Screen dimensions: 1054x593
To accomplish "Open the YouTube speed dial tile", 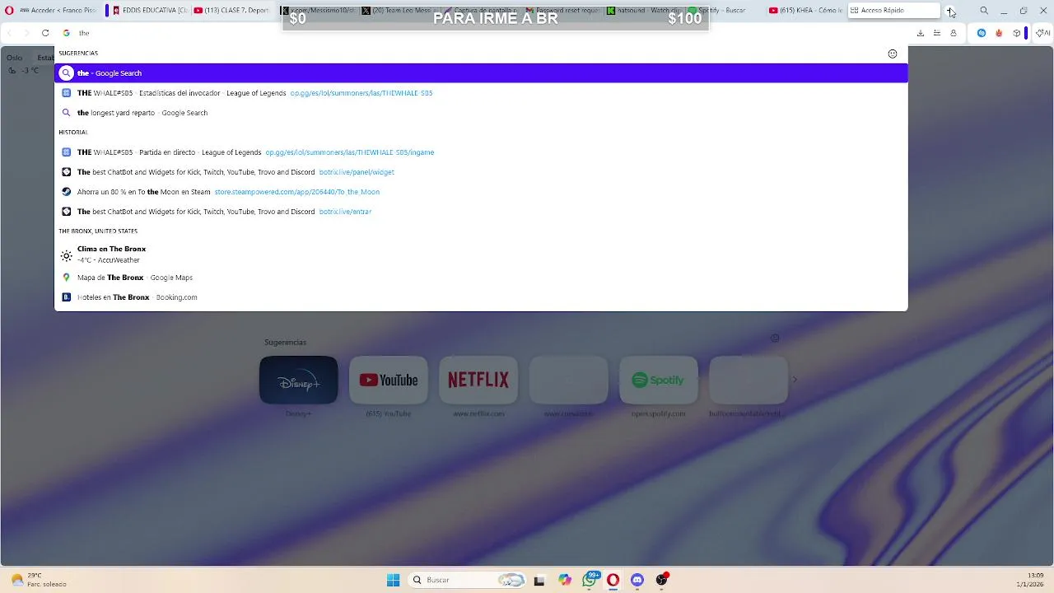I will 388,380.
